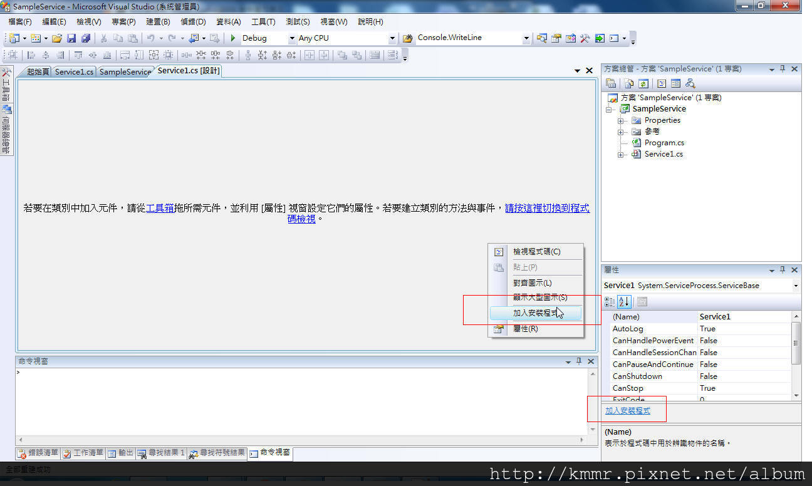Click Solution Explorer's View Code icon

662,83
